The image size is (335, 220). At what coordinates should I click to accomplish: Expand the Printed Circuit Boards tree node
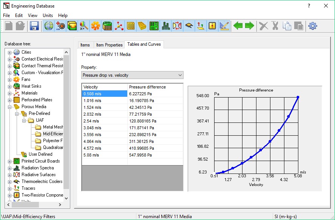point(9,162)
